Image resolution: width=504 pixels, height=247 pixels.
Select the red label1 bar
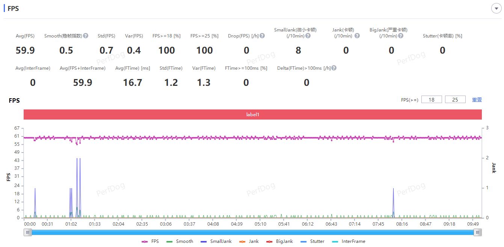click(252, 114)
